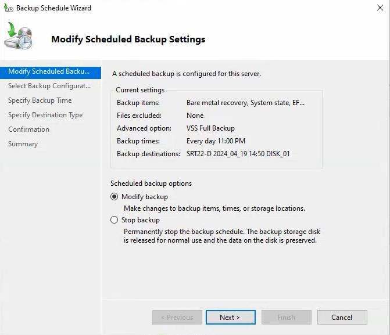Click the Next > button
Screen dimensions: 390x335
tap(230, 318)
